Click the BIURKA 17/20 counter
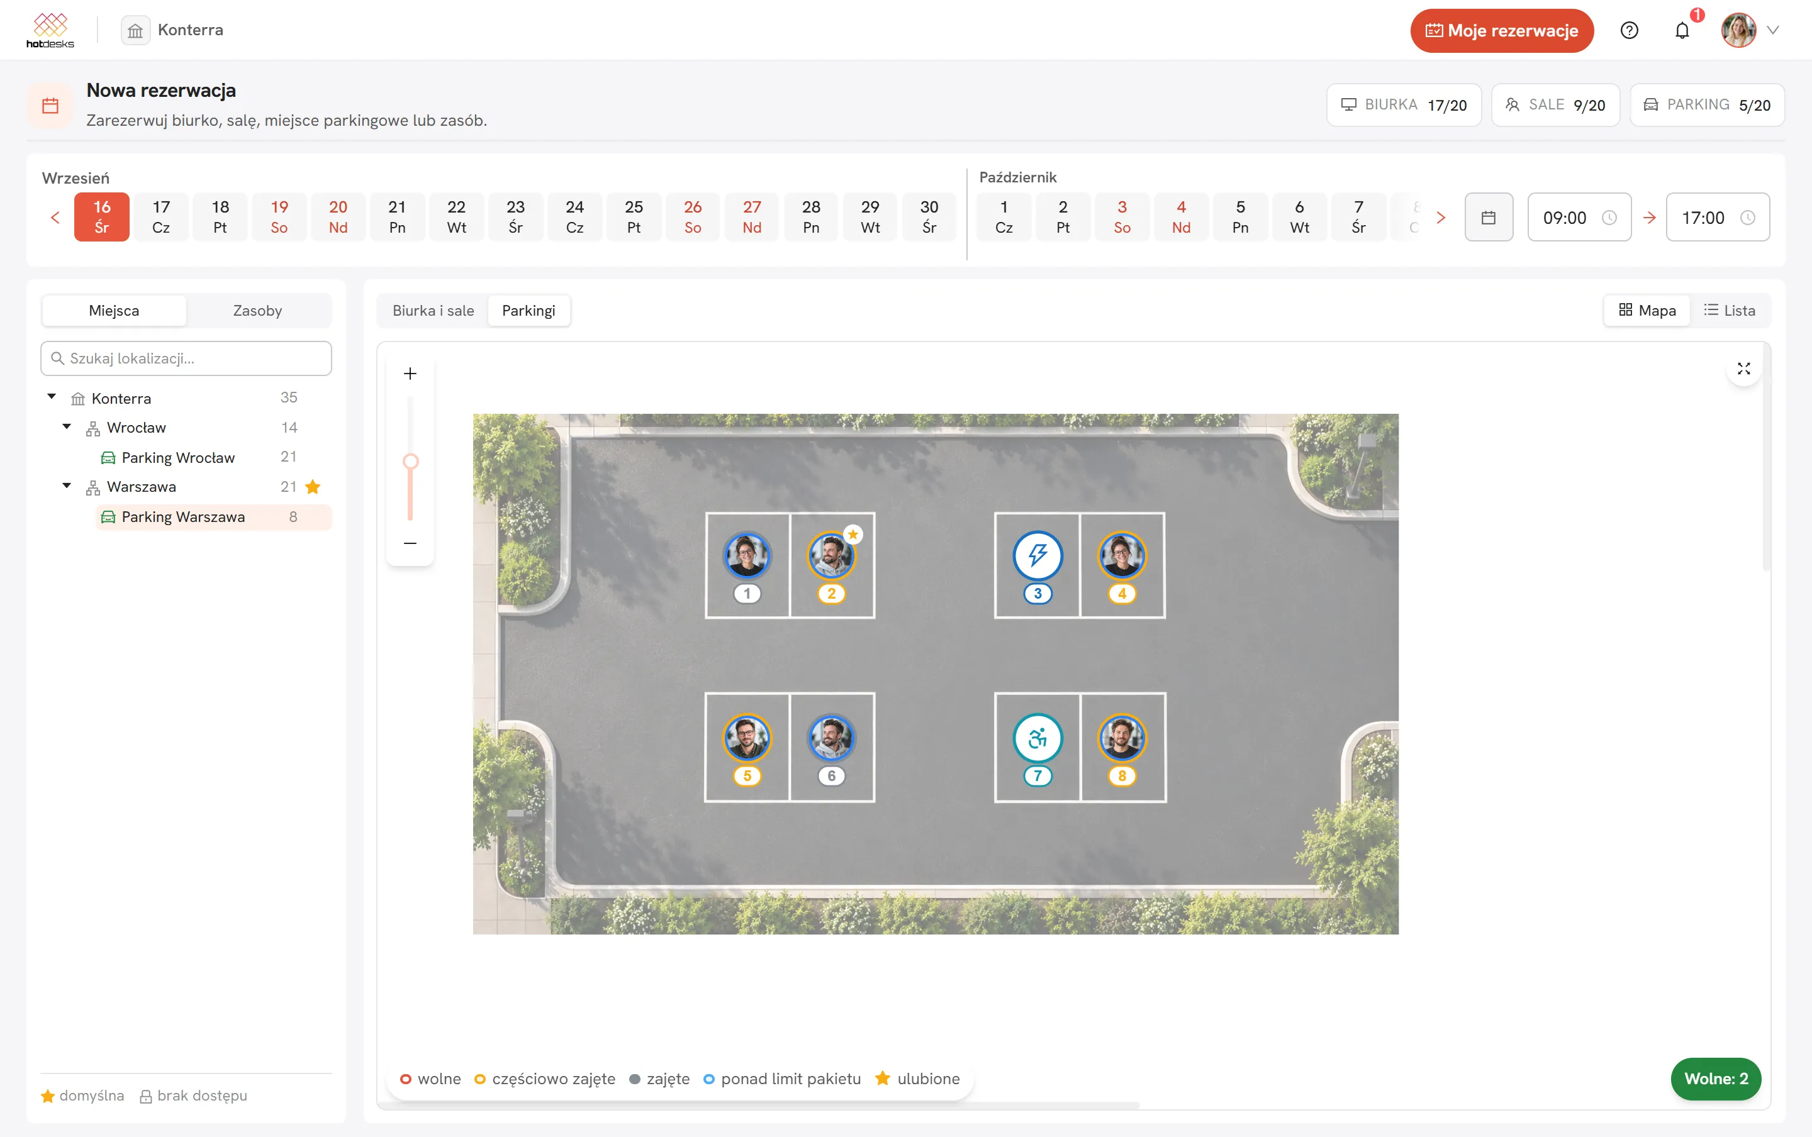Image resolution: width=1812 pixels, height=1137 pixels. (x=1404, y=105)
